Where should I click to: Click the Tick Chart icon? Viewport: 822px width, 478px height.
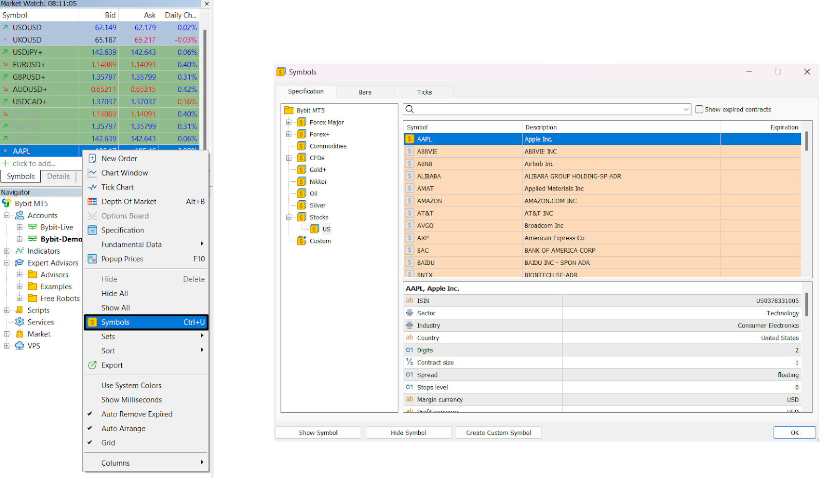click(92, 187)
